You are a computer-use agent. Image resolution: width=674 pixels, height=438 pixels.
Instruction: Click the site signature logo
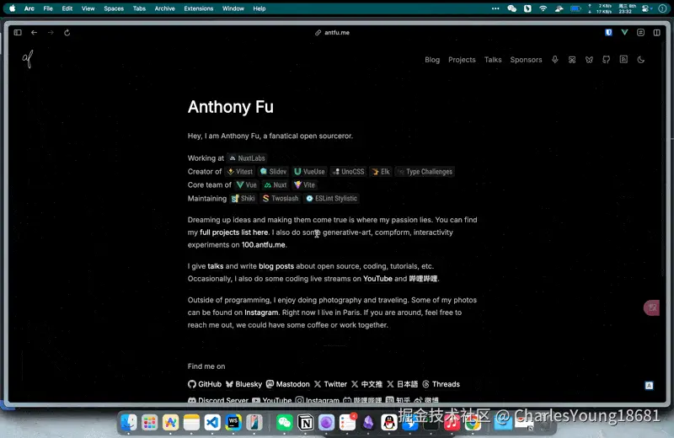[x=28, y=59]
